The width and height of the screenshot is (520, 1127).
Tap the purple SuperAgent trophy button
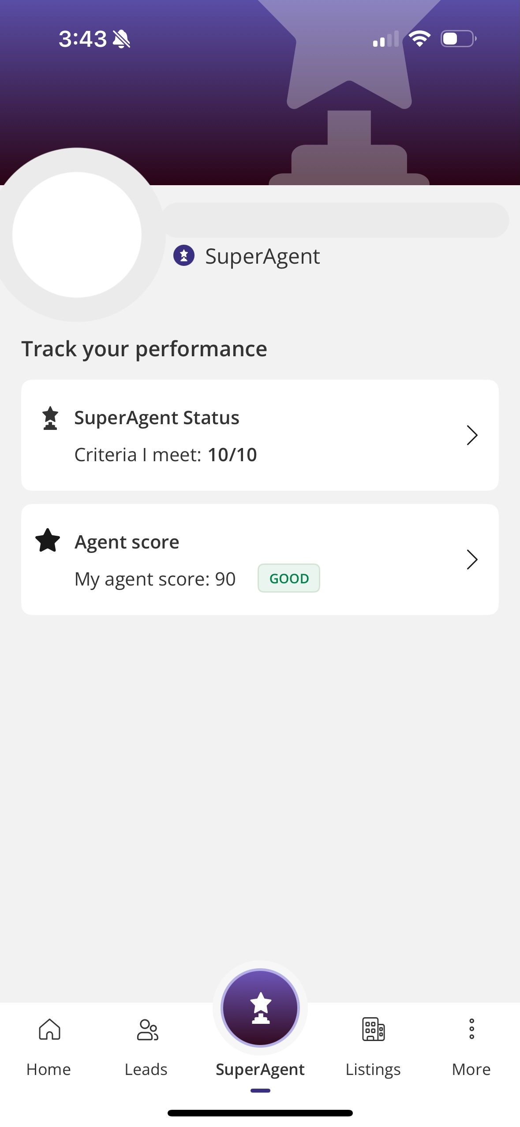[260, 1008]
